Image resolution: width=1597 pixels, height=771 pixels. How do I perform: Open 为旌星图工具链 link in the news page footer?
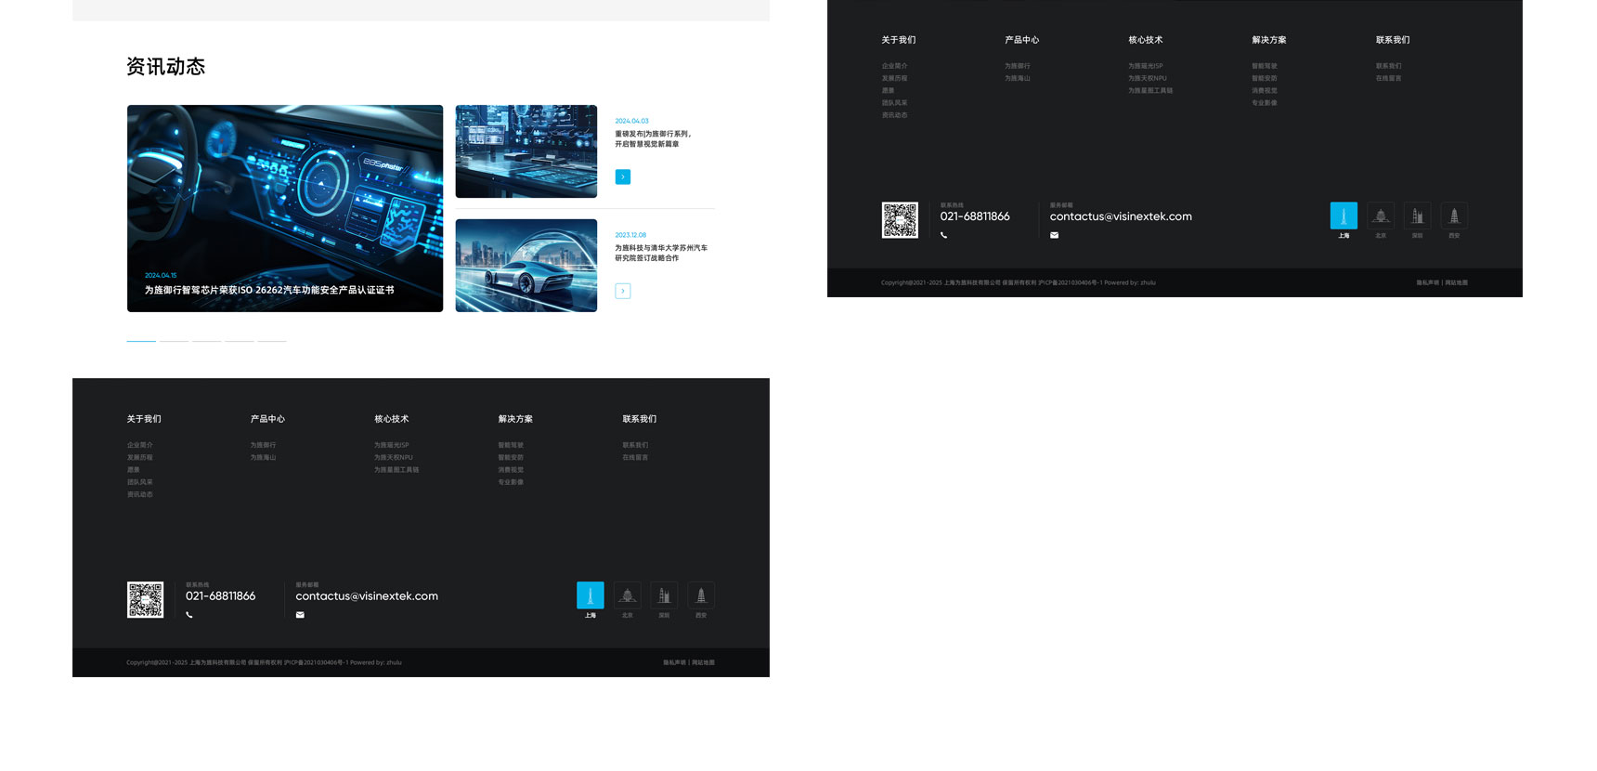tap(396, 470)
